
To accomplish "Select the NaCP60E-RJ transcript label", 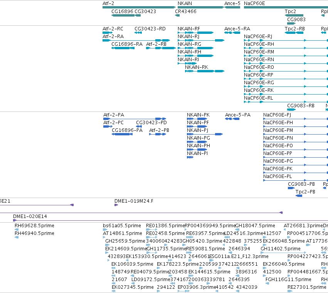I will [258, 37].
